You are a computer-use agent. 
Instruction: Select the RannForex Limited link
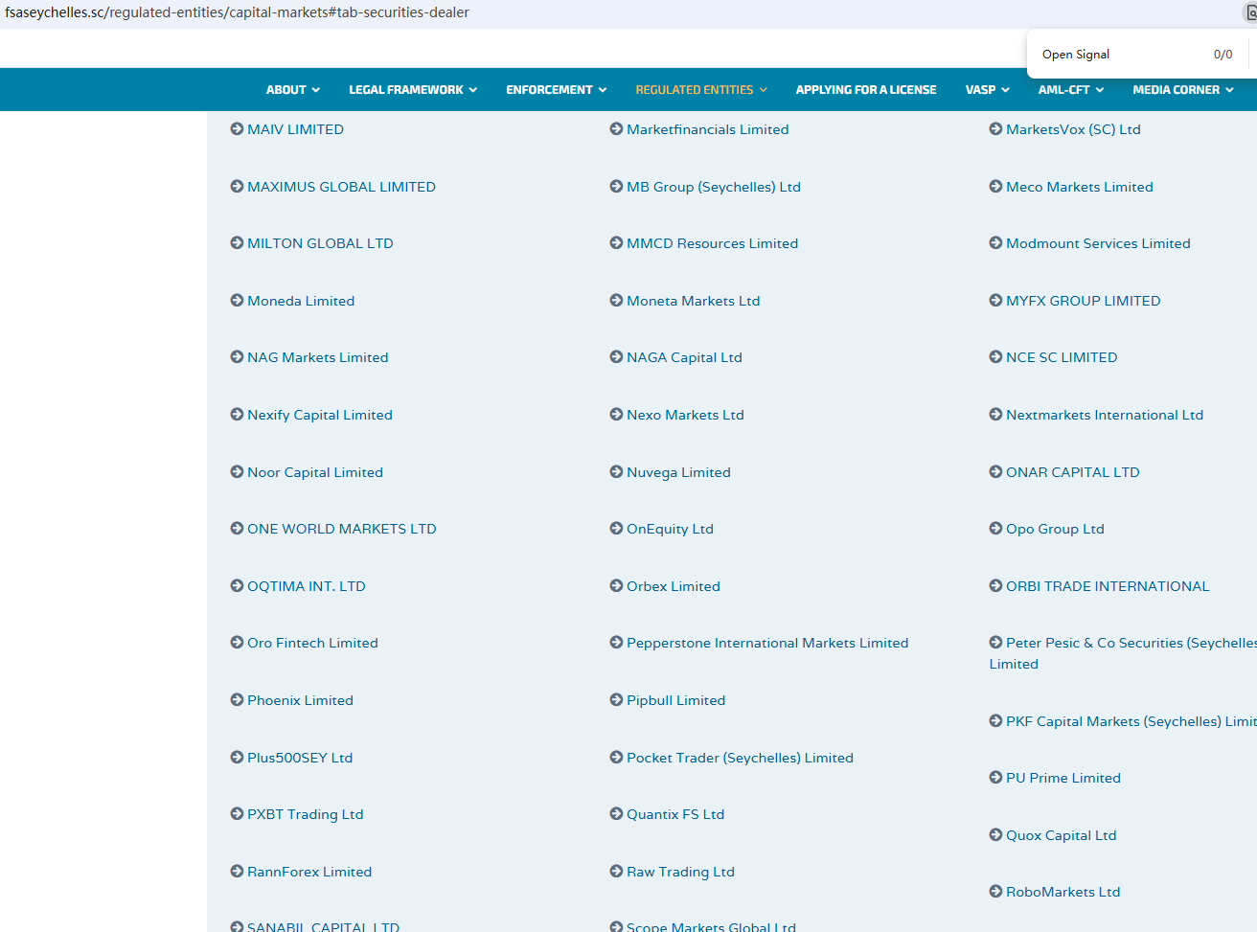tap(309, 872)
